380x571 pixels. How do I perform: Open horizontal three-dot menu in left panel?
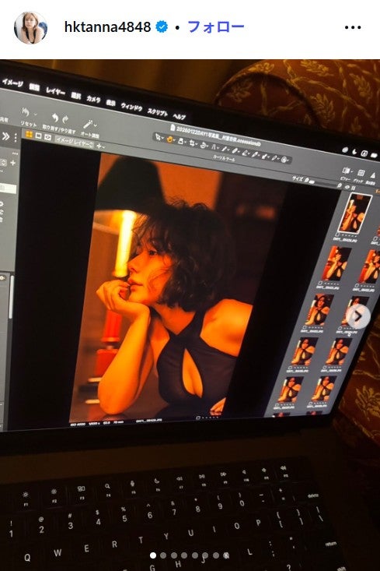pos(16,153)
